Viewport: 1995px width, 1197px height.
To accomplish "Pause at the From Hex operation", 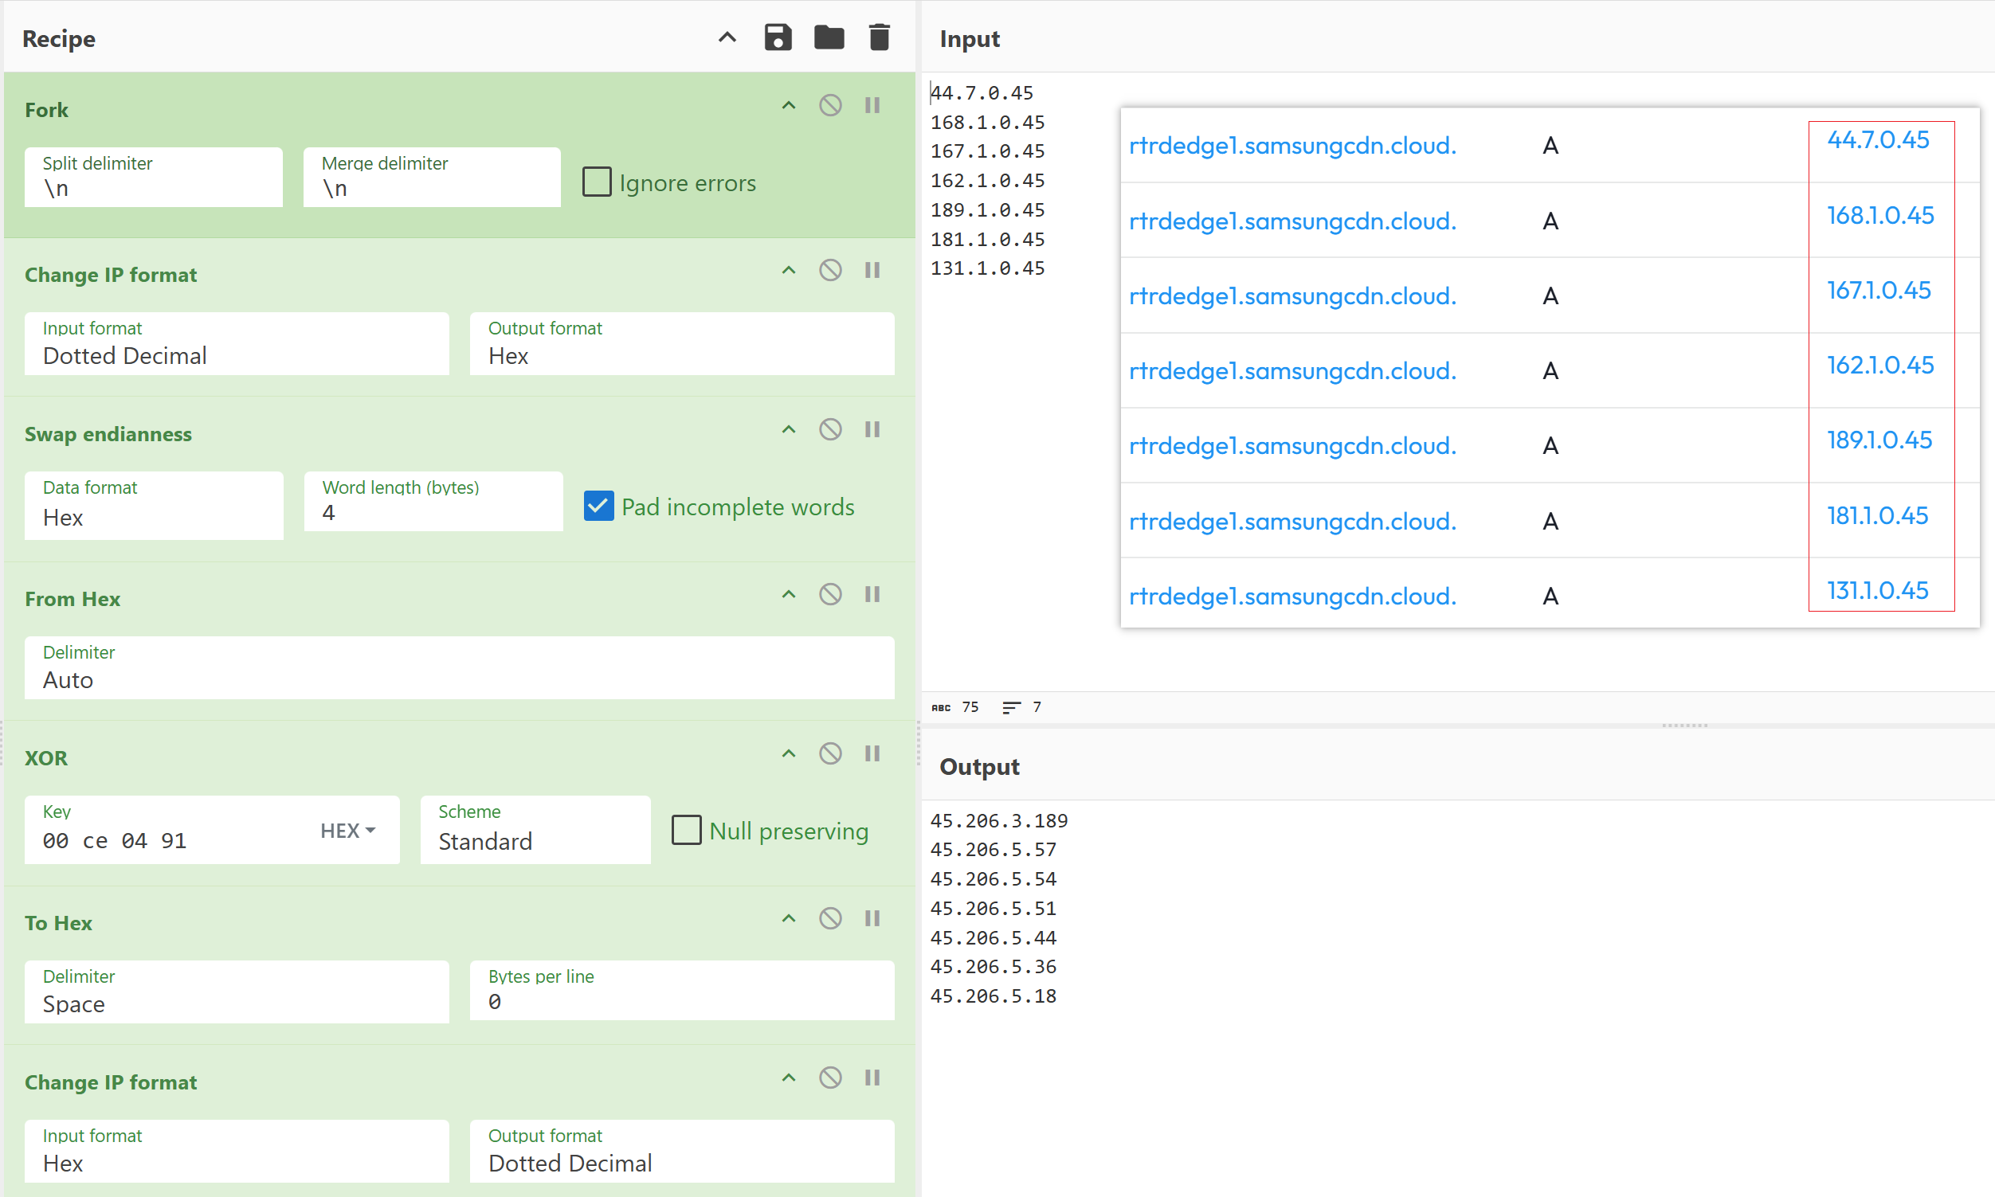I will [x=872, y=594].
